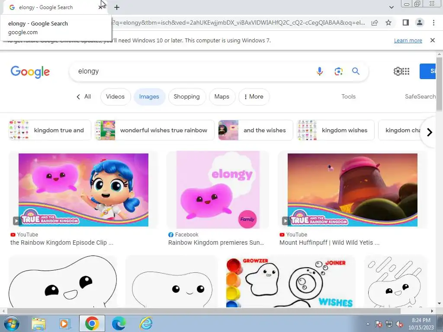Switch to the Maps tab
The width and height of the screenshot is (443, 332).
(x=222, y=96)
